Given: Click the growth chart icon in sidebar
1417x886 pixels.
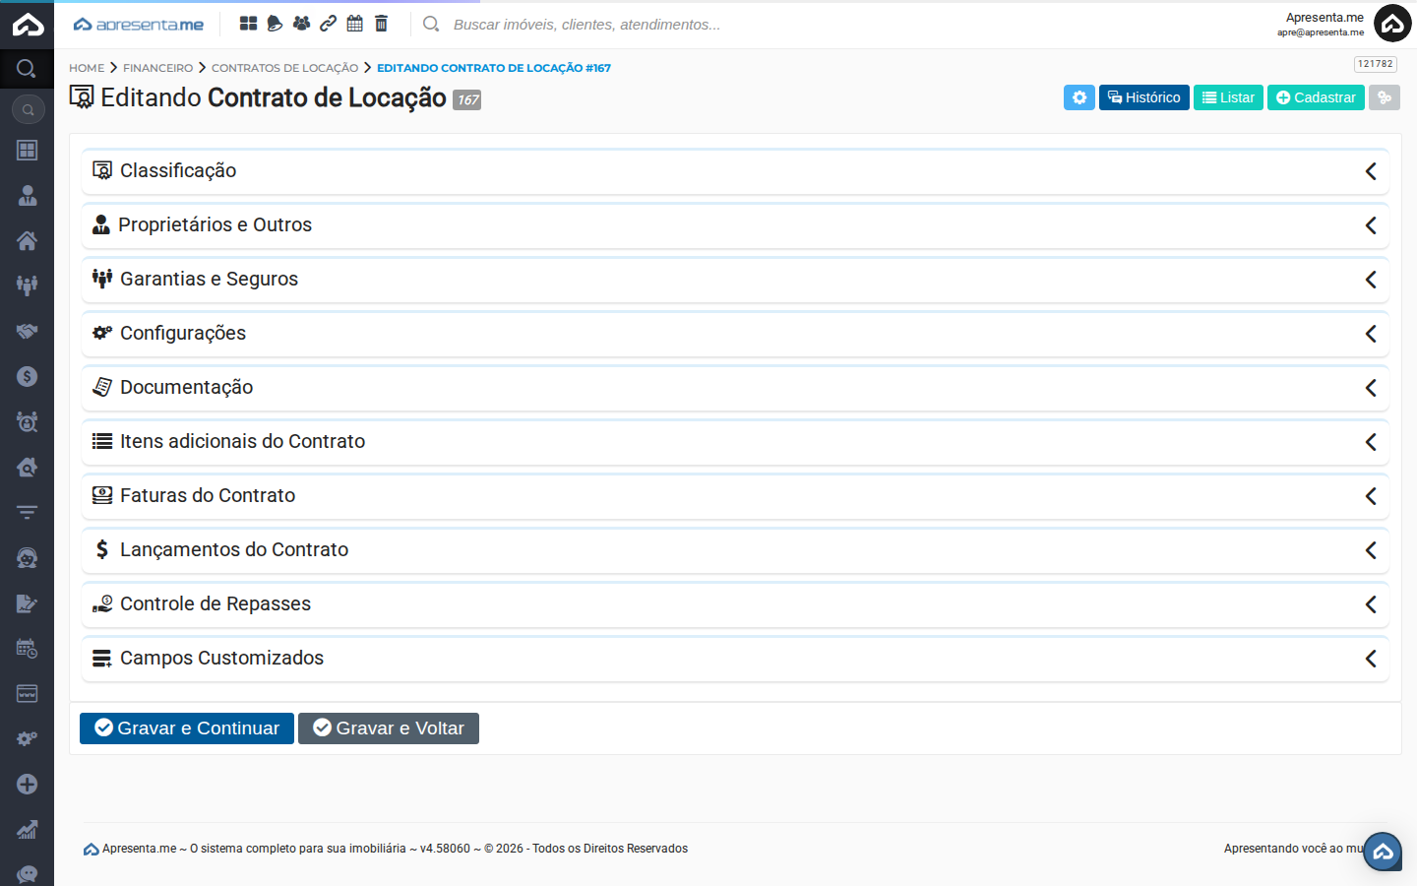Looking at the screenshot, I should (x=27, y=829).
